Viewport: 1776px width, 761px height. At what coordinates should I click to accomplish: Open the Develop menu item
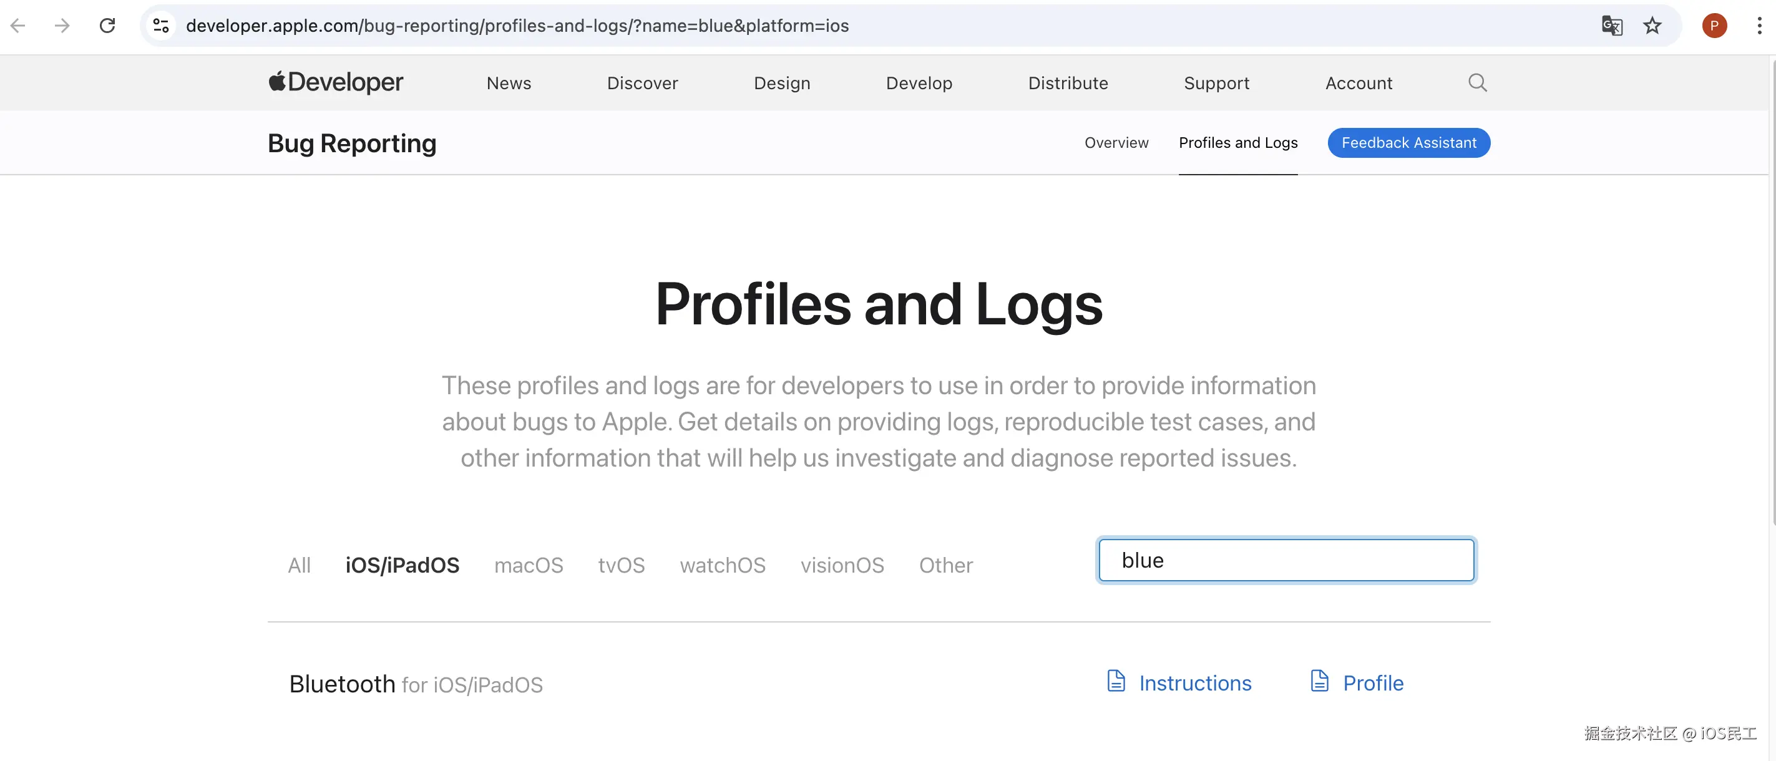pyautogui.click(x=919, y=84)
